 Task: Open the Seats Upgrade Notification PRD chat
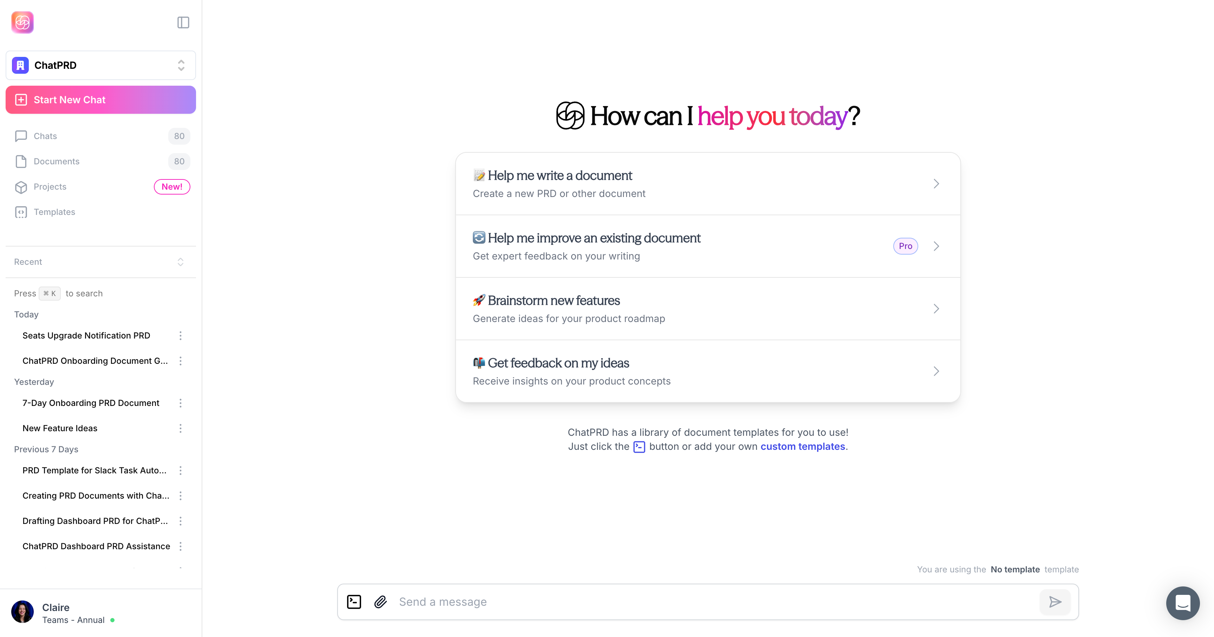click(86, 335)
